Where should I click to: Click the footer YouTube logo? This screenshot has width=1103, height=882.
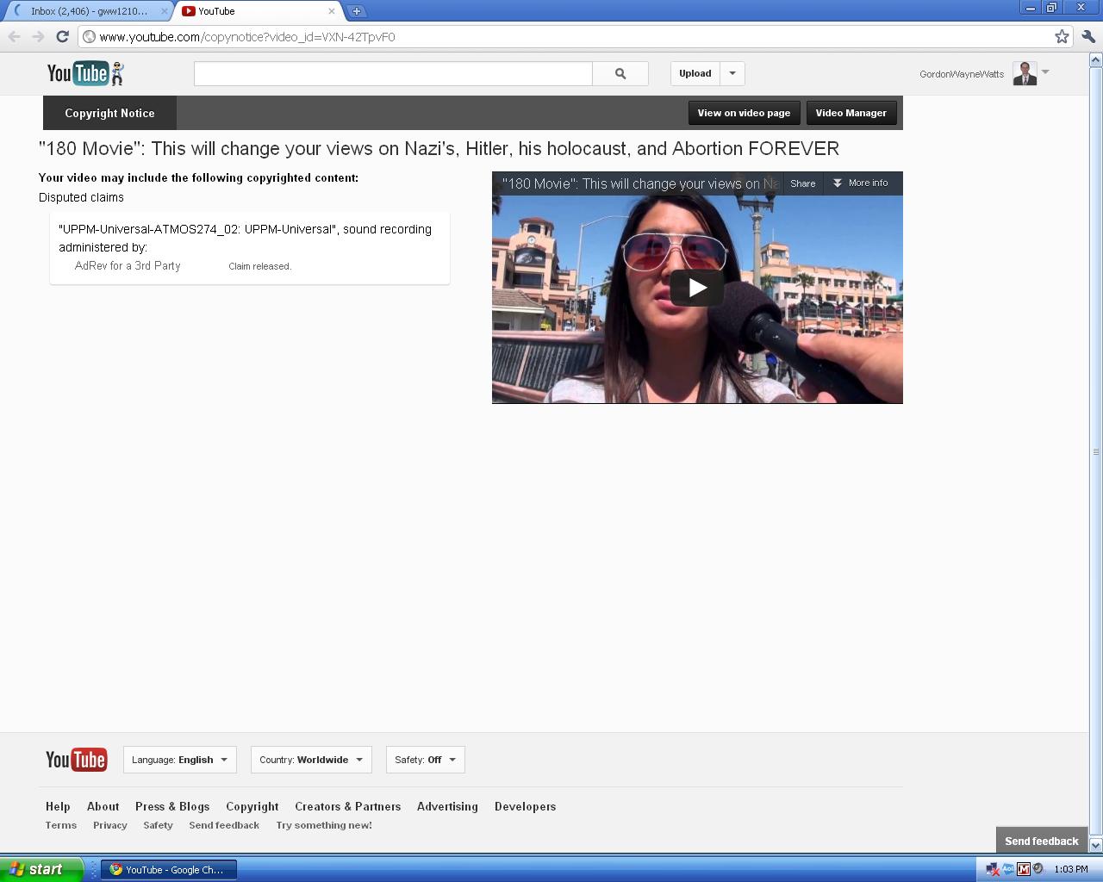[x=77, y=760]
